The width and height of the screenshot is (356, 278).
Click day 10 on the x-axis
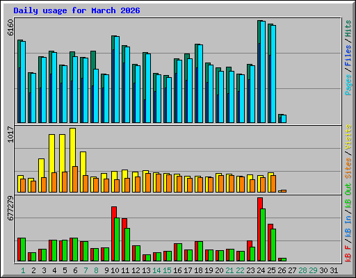click(115, 270)
